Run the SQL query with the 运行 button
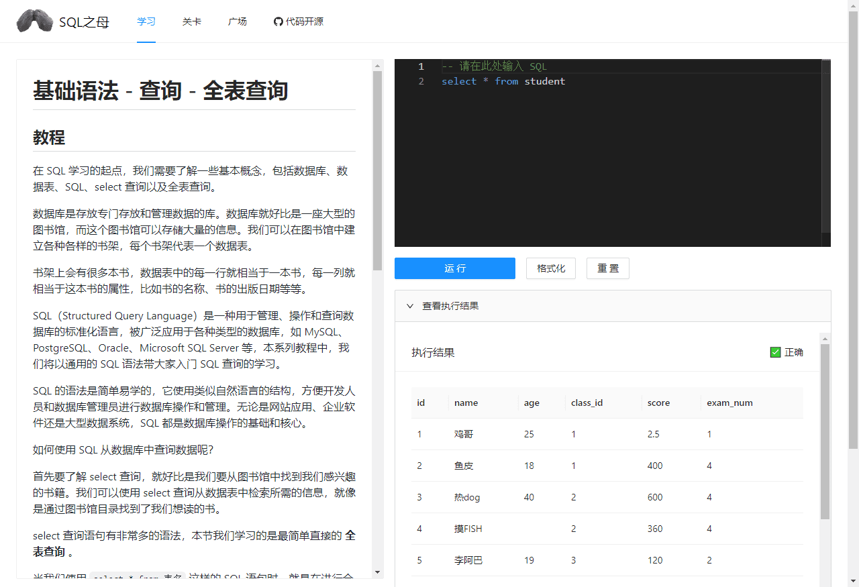The width and height of the screenshot is (859, 587). point(454,268)
